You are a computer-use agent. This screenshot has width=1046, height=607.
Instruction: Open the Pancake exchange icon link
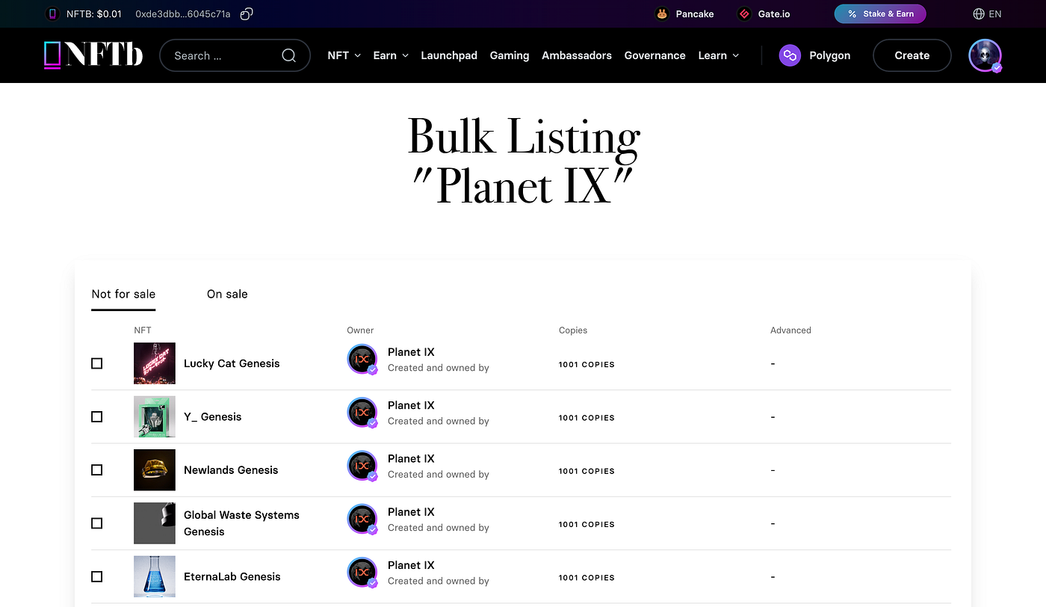pos(662,13)
